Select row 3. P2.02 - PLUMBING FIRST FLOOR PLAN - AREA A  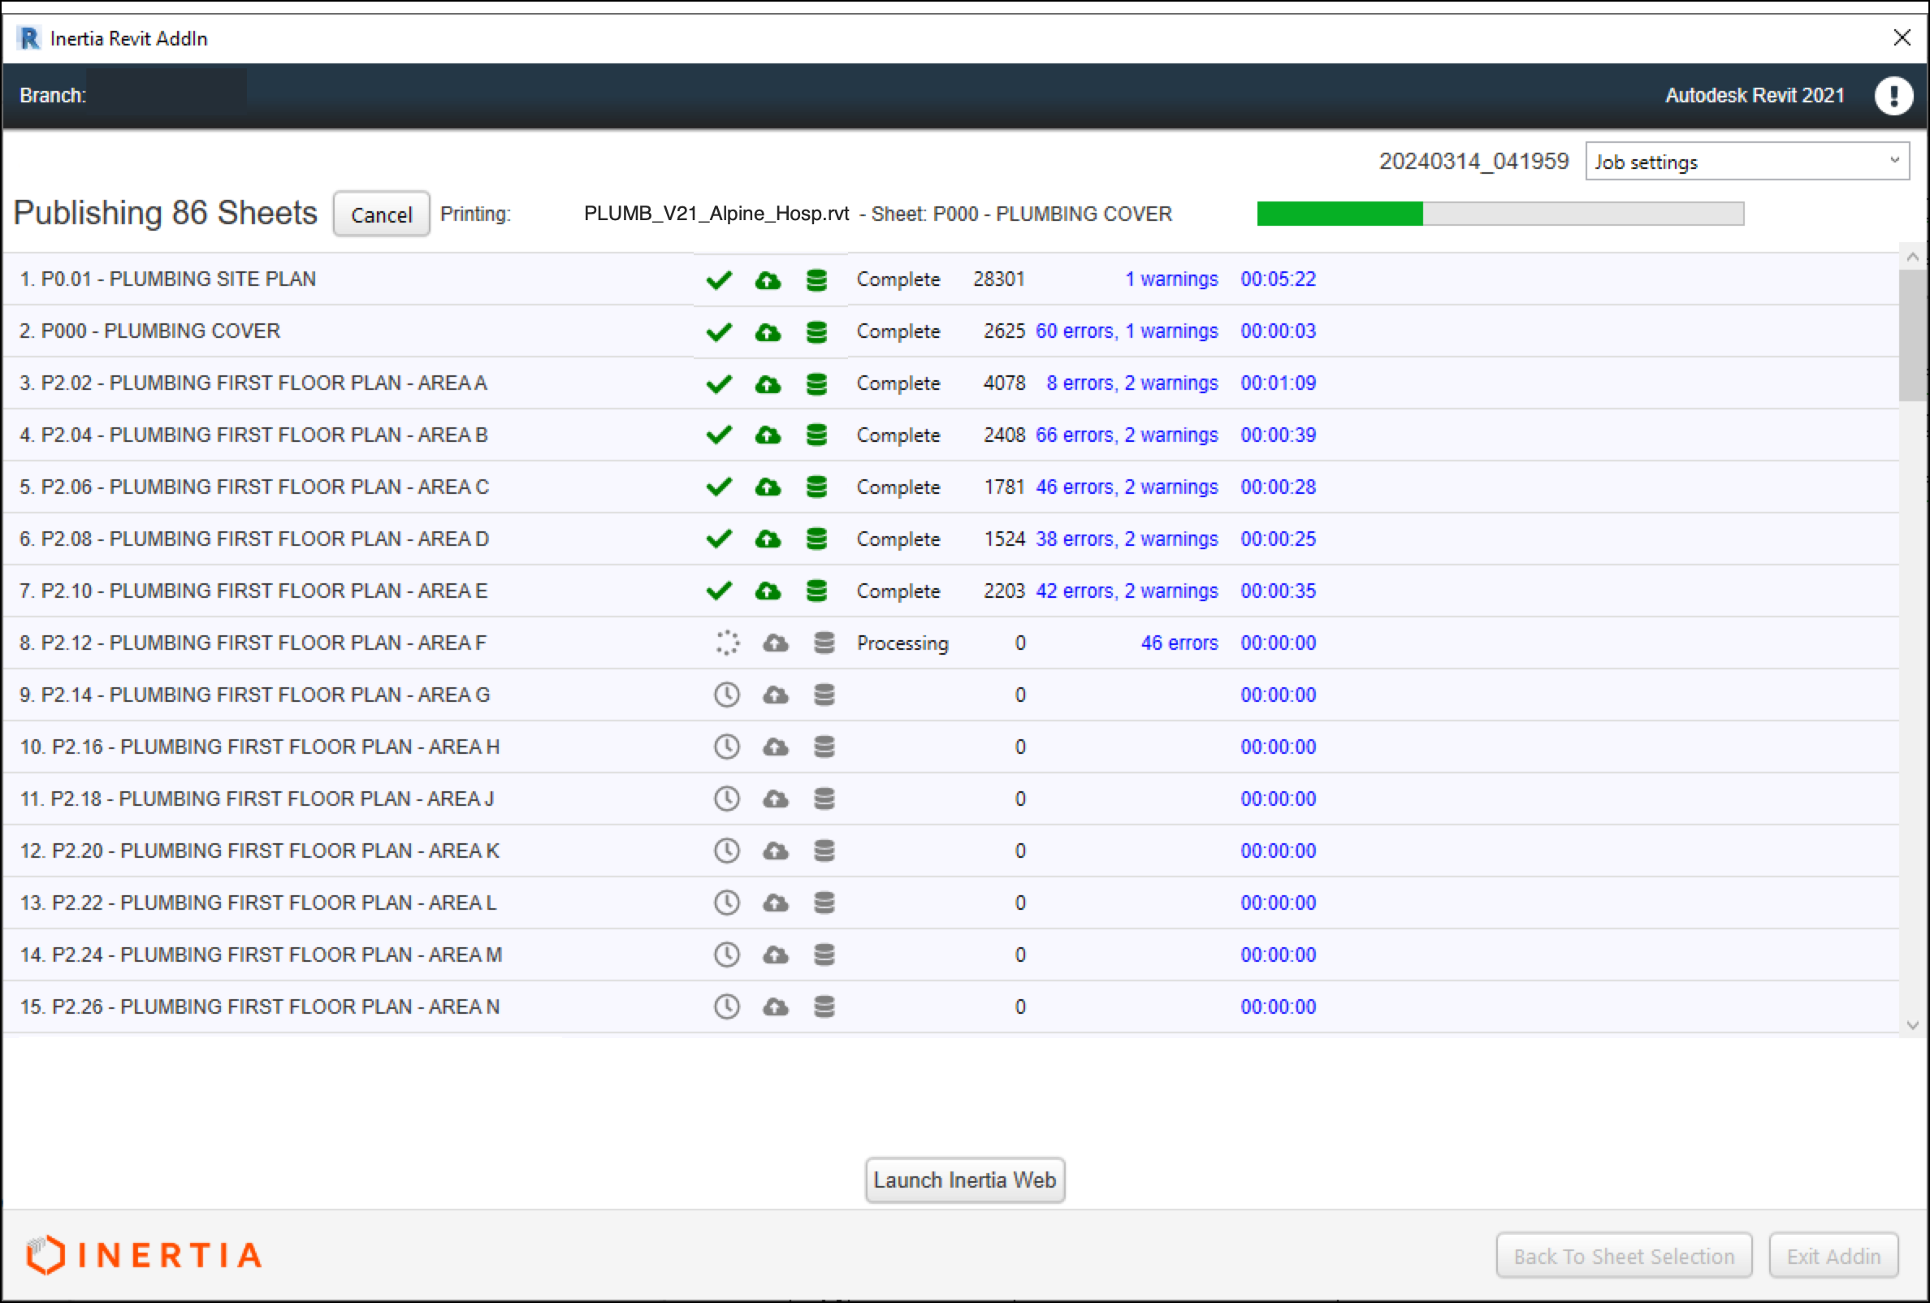click(950, 383)
